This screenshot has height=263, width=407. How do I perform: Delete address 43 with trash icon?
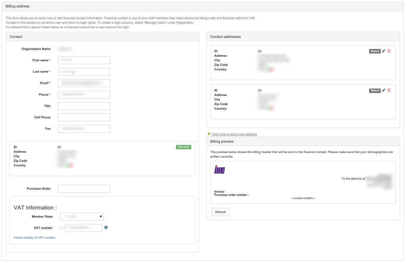(389, 90)
